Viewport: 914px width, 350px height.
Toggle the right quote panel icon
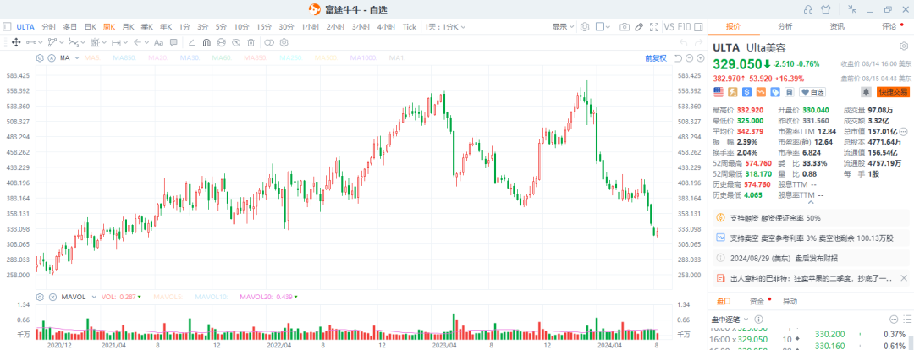pos(700,27)
